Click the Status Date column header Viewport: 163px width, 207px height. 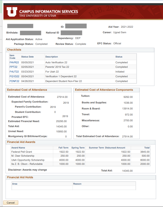(x=27, y=57)
